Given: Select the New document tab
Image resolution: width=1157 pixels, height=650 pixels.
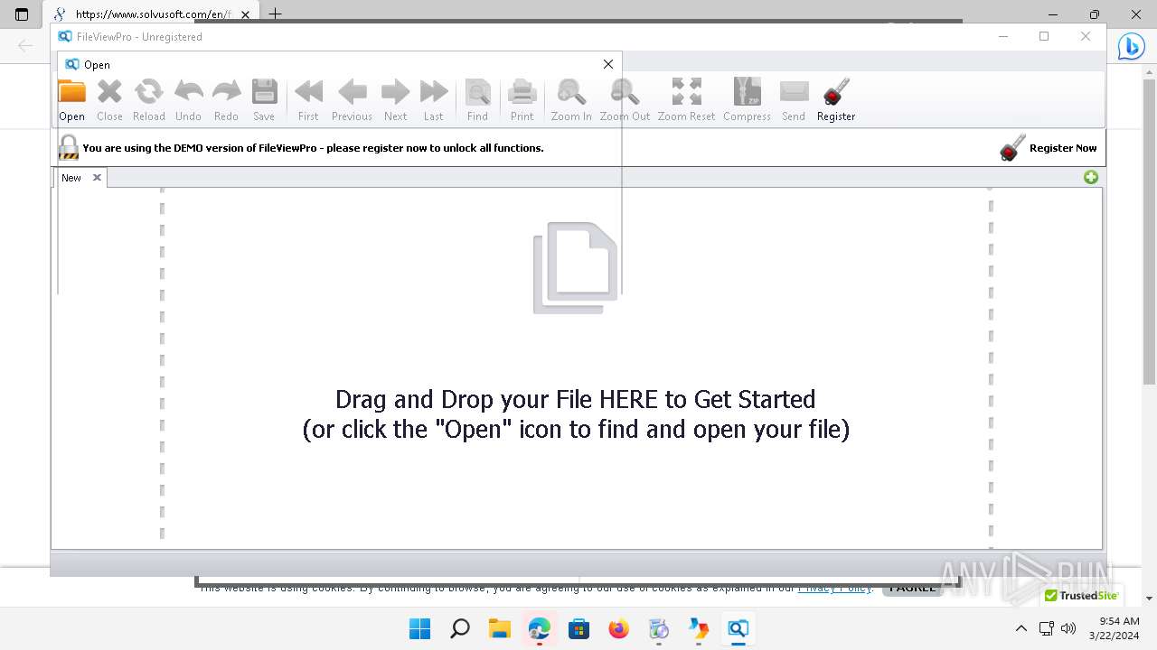Looking at the screenshot, I should click(71, 178).
